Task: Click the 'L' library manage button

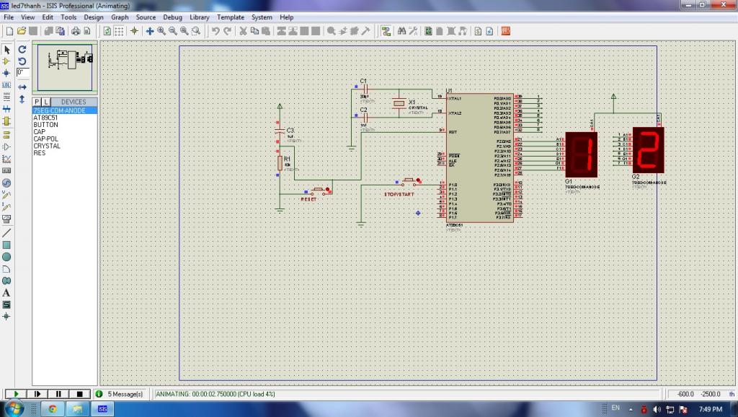Action: pos(46,102)
